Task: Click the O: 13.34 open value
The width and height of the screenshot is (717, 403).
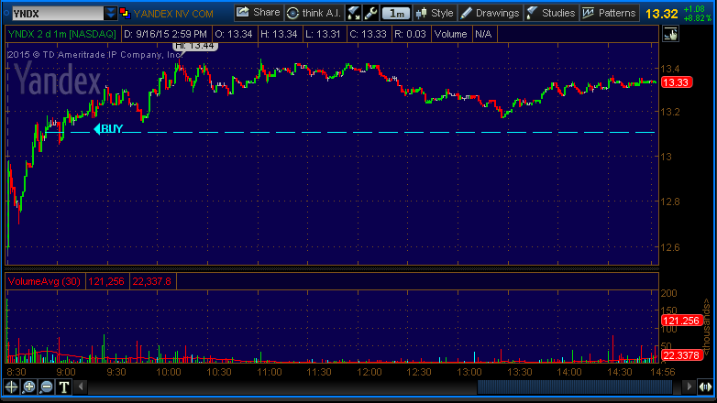Action: pyautogui.click(x=234, y=34)
